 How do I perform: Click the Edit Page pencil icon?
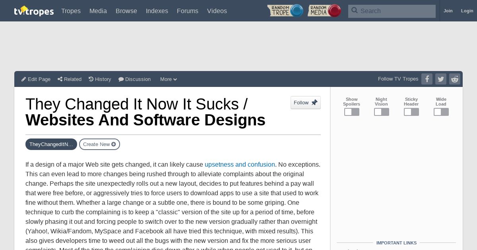point(24,79)
